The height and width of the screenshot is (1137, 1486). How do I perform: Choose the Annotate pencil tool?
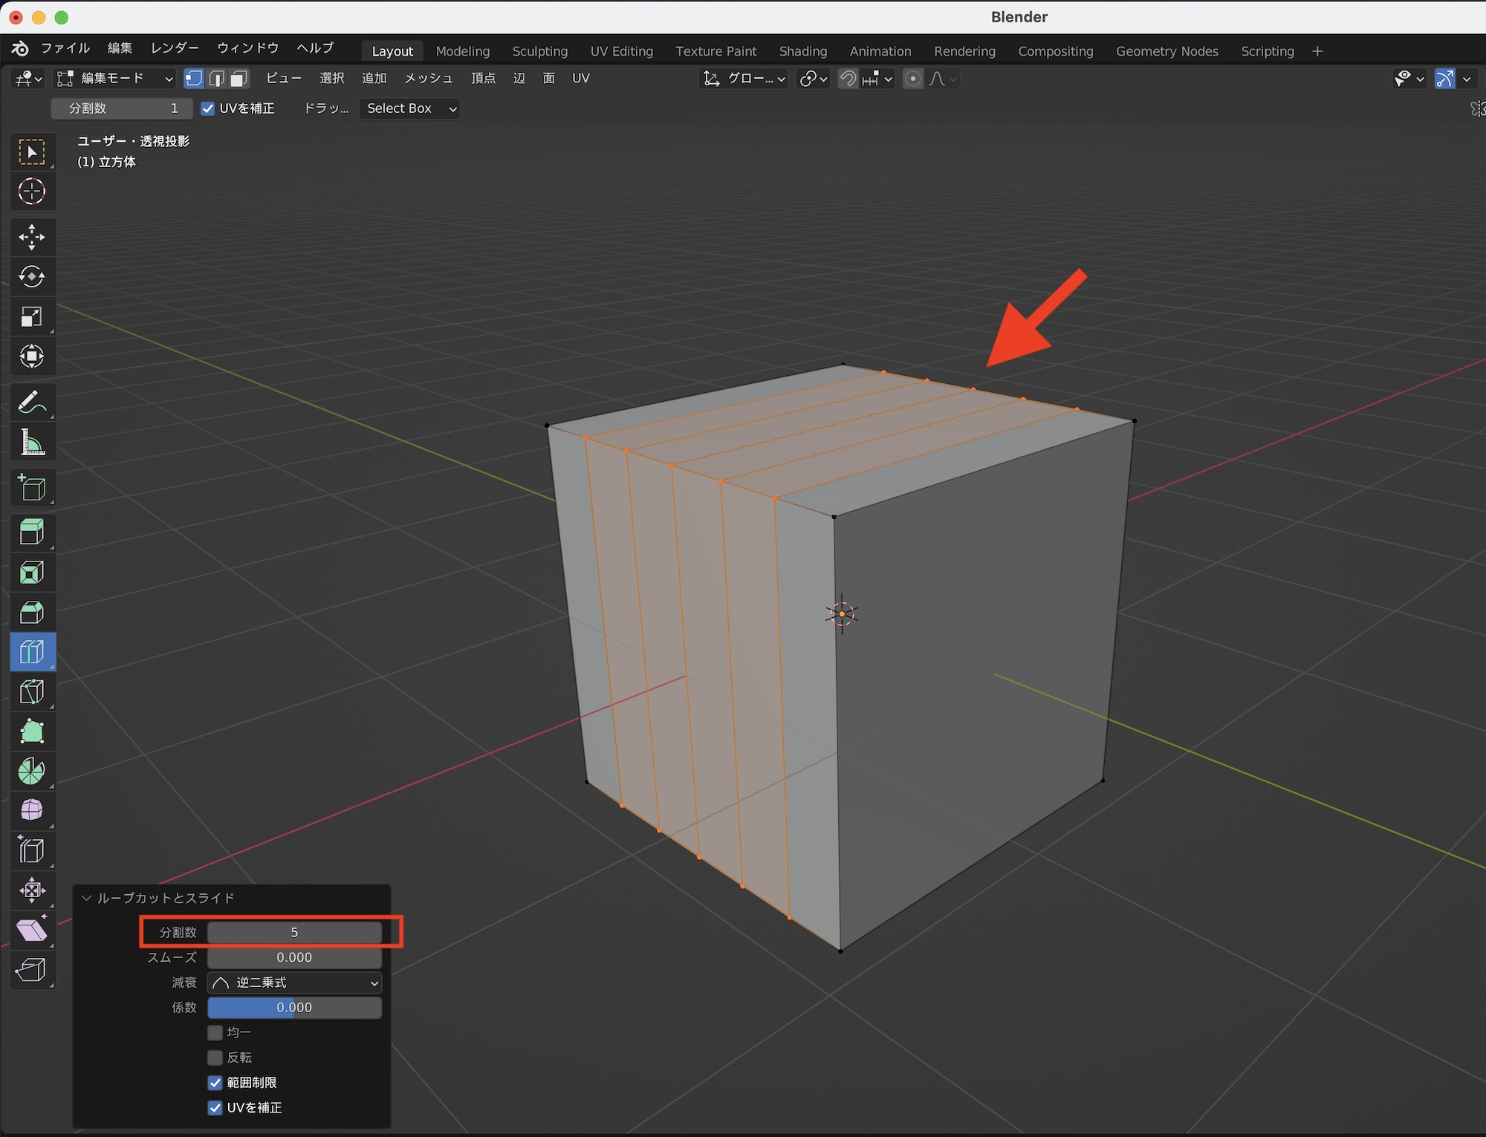[x=31, y=403]
